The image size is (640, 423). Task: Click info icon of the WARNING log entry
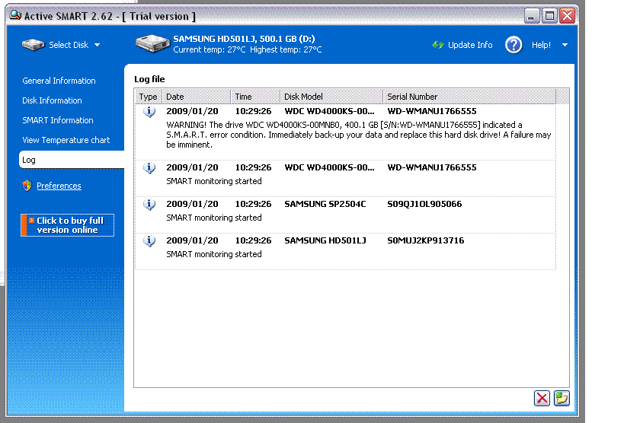(149, 111)
